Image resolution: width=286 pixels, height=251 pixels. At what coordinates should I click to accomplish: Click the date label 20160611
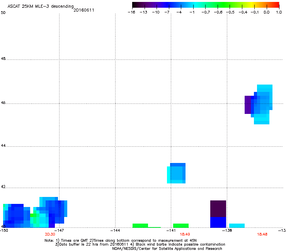84,10
